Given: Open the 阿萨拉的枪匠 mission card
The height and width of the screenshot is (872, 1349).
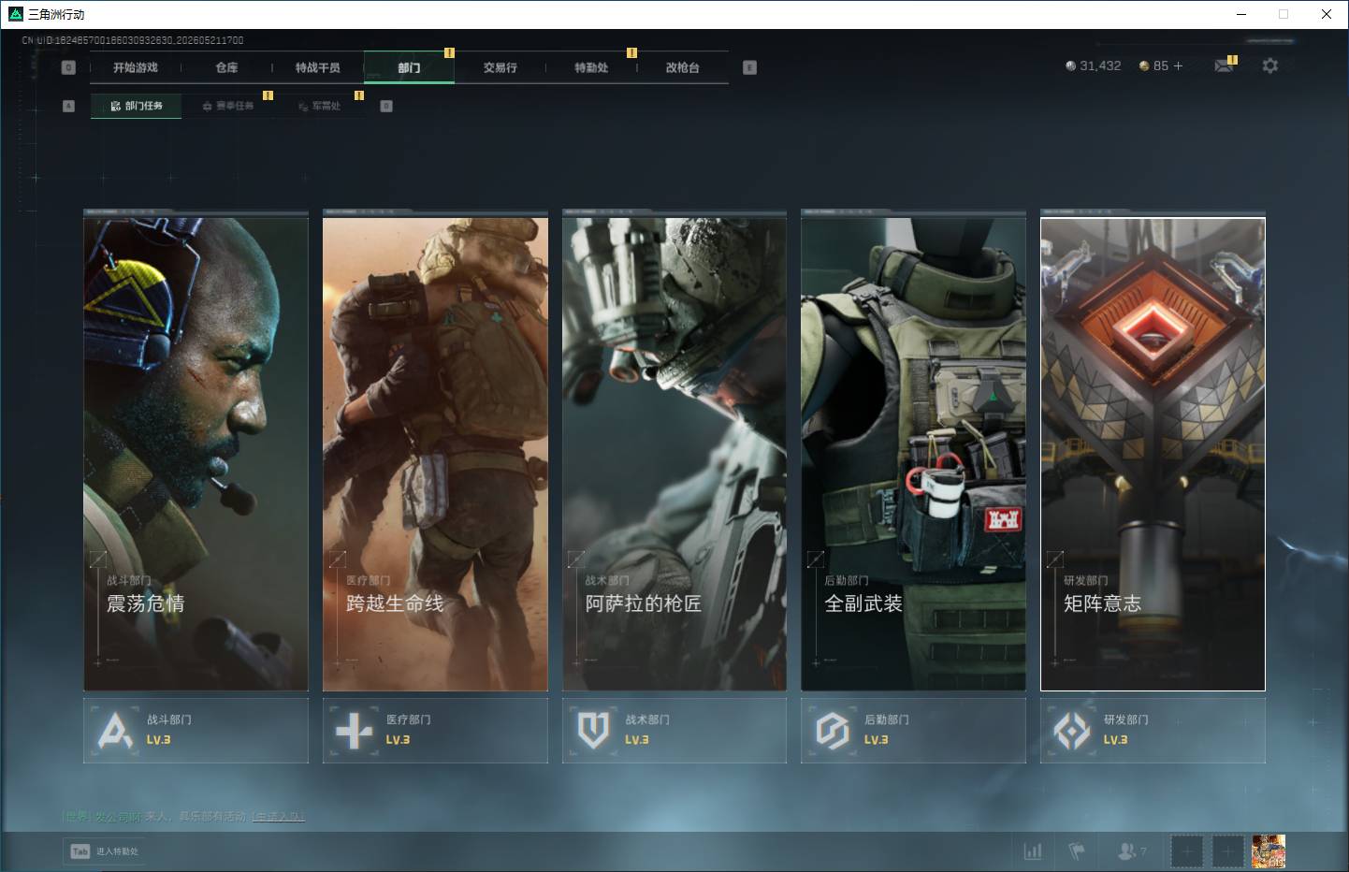Looking at the screenshot, I should click(x=674, y=455).
